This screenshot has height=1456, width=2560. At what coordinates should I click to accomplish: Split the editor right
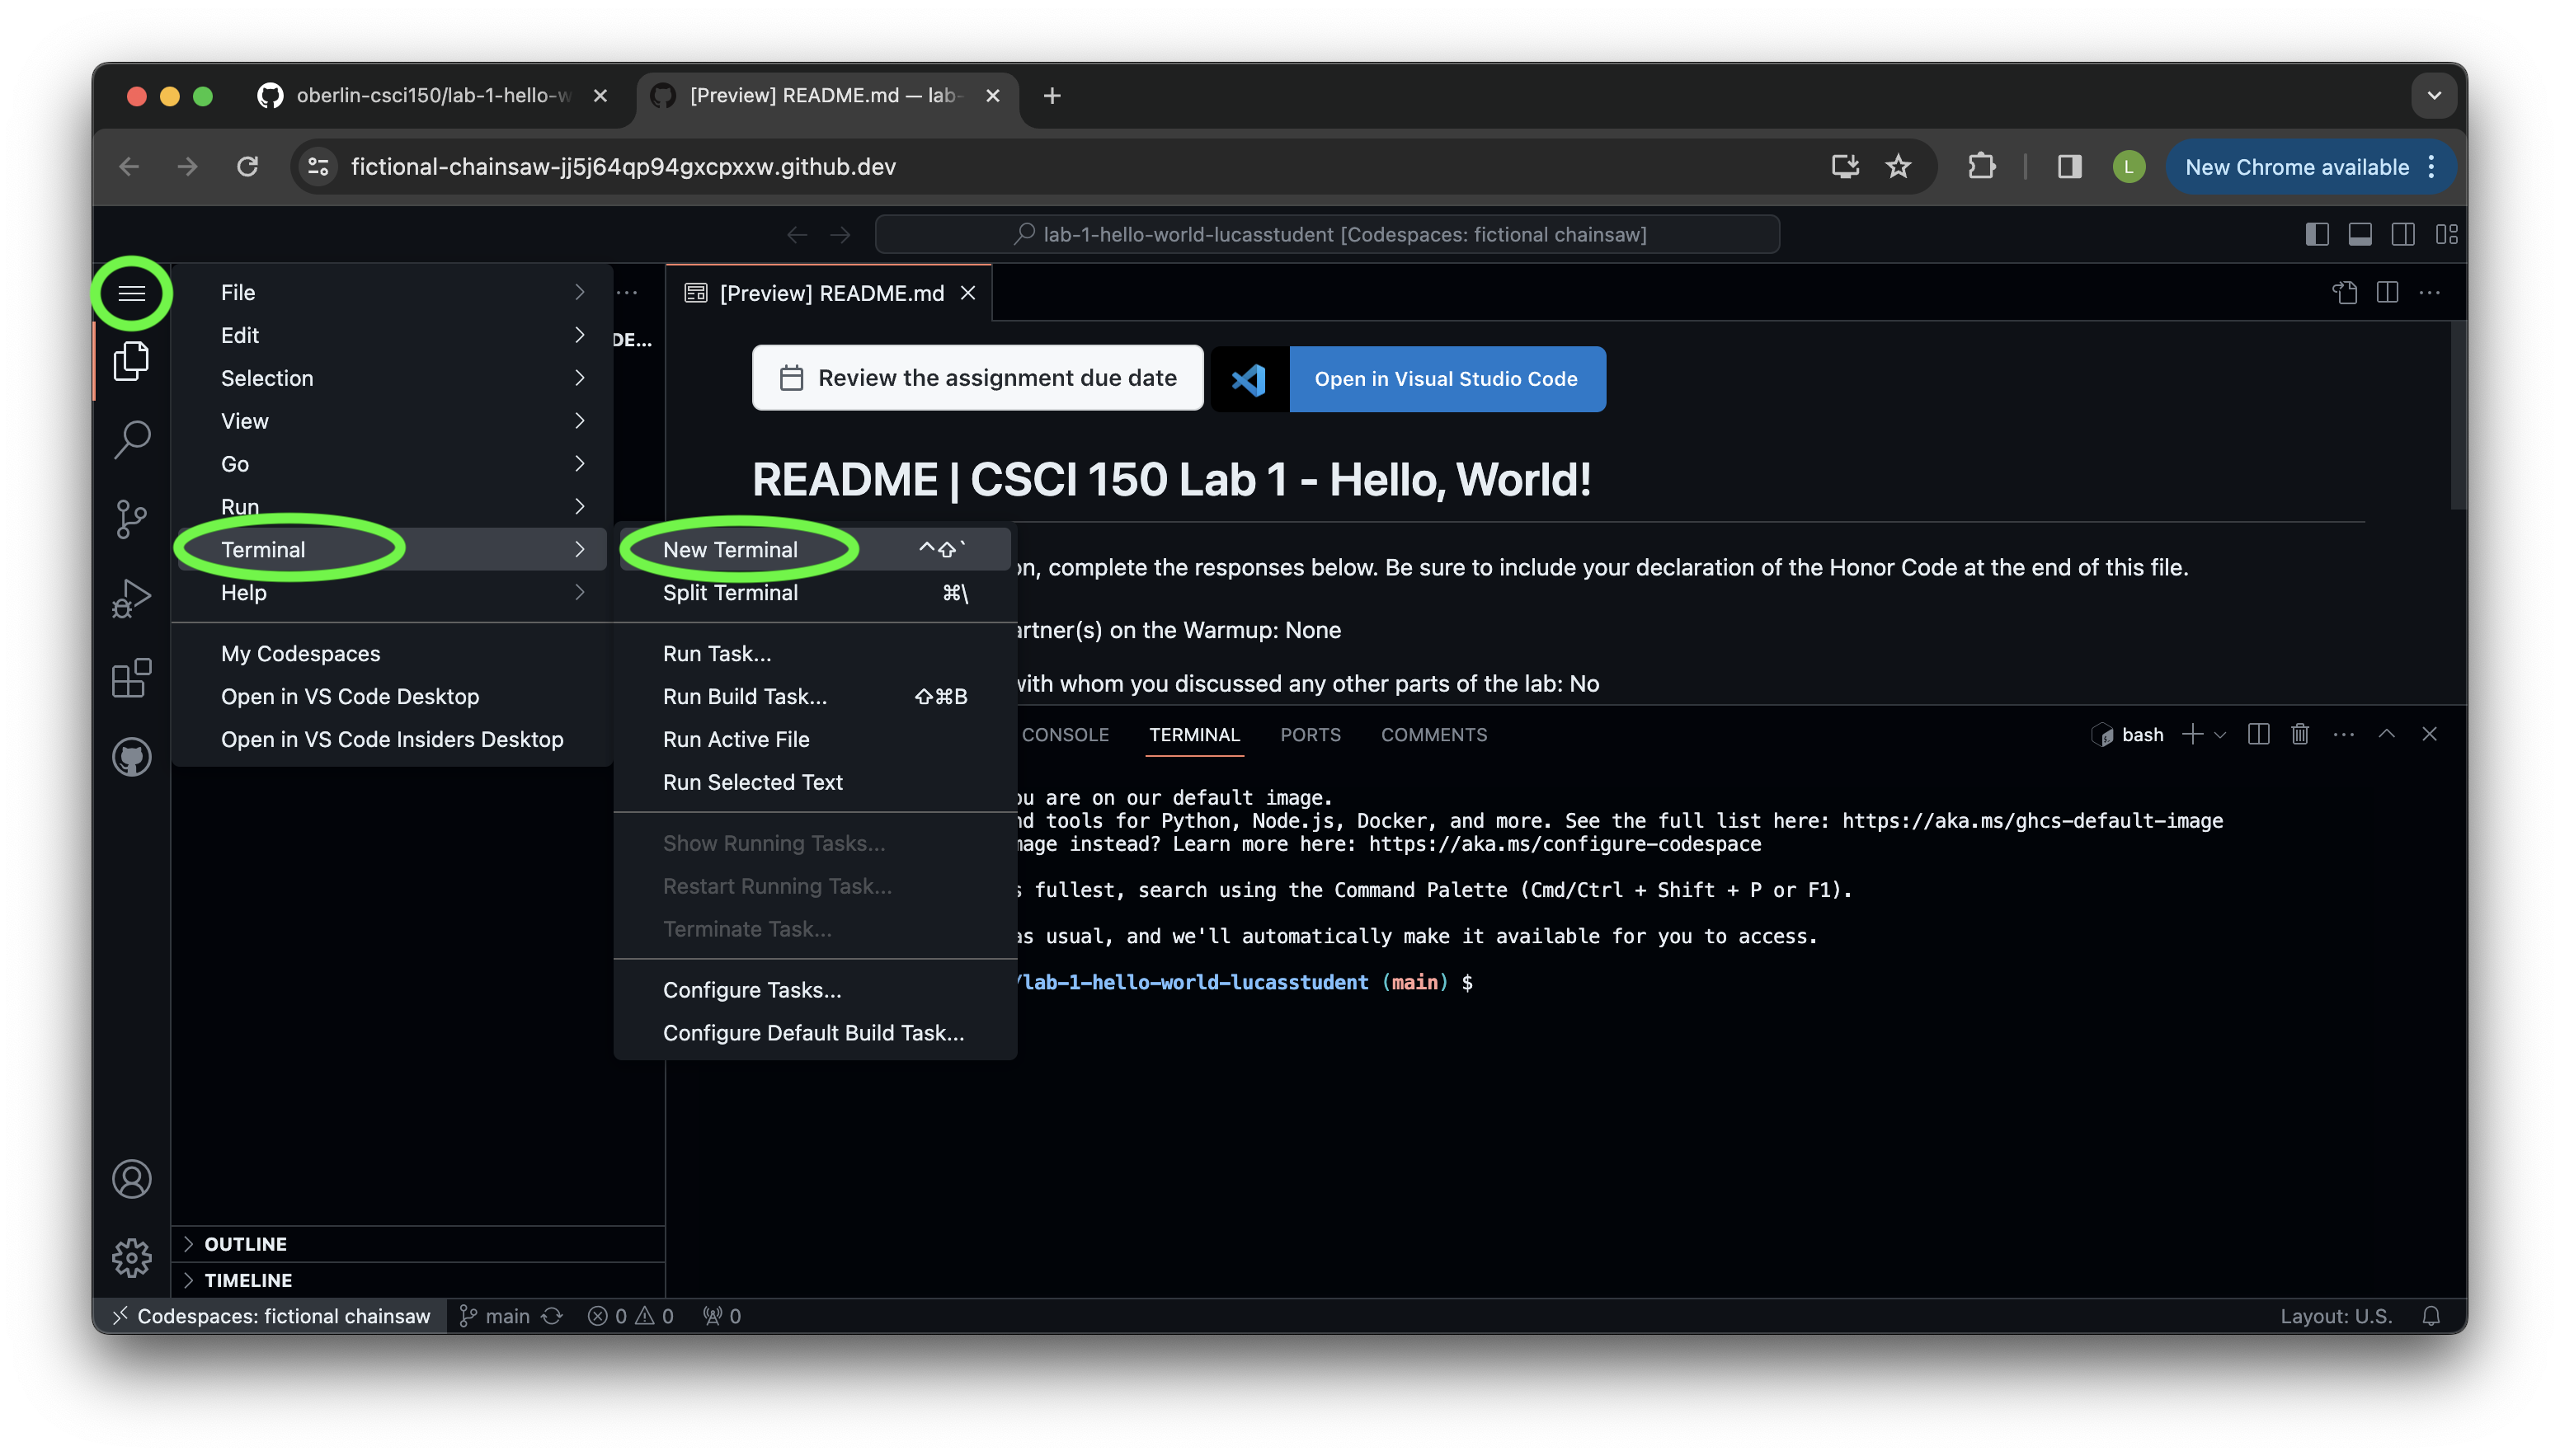click(x=2387, y=293)
